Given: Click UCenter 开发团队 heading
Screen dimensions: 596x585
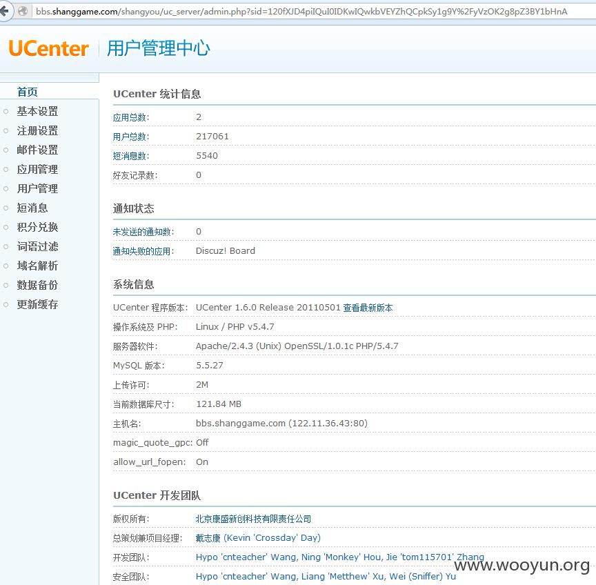Looking at the screenshot, I should click(157, 496).
